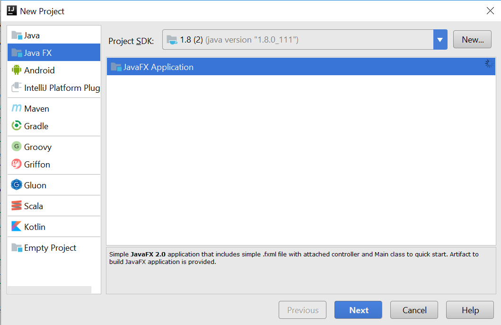
Task: Click the template description text
Action: [x=294, y=258]
